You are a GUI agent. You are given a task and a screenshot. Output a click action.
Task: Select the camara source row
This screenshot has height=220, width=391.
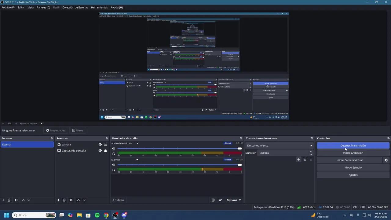(x=82, y=145)
